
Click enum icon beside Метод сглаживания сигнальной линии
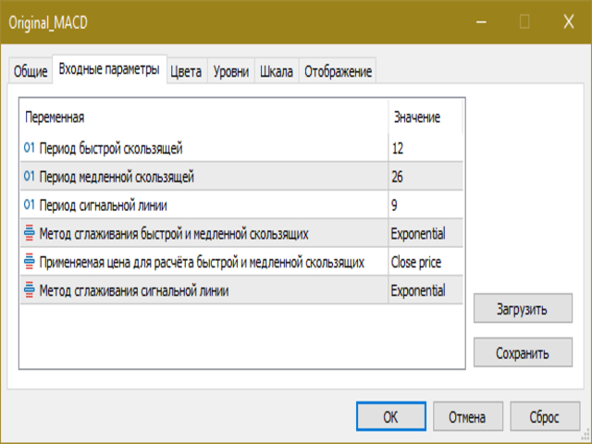[29, 290]
